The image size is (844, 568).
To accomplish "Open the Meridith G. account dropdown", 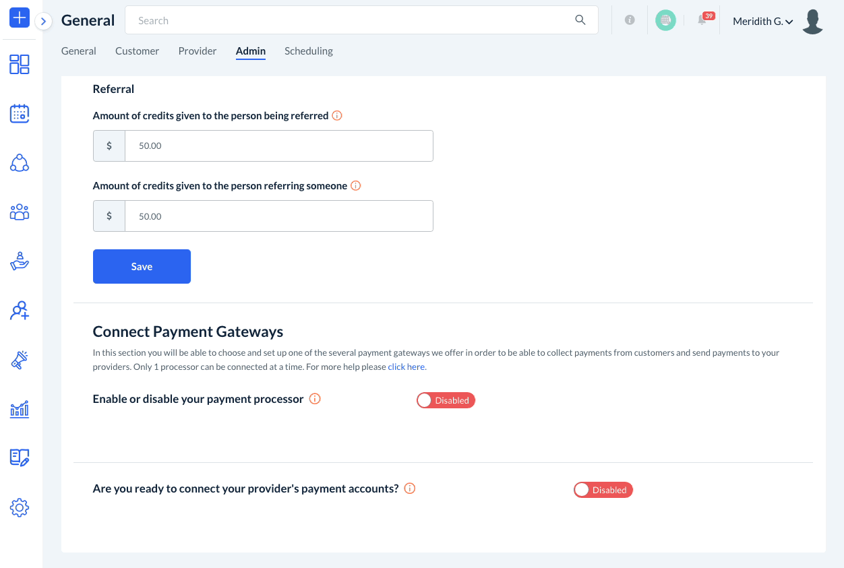I will coord(762,21).
